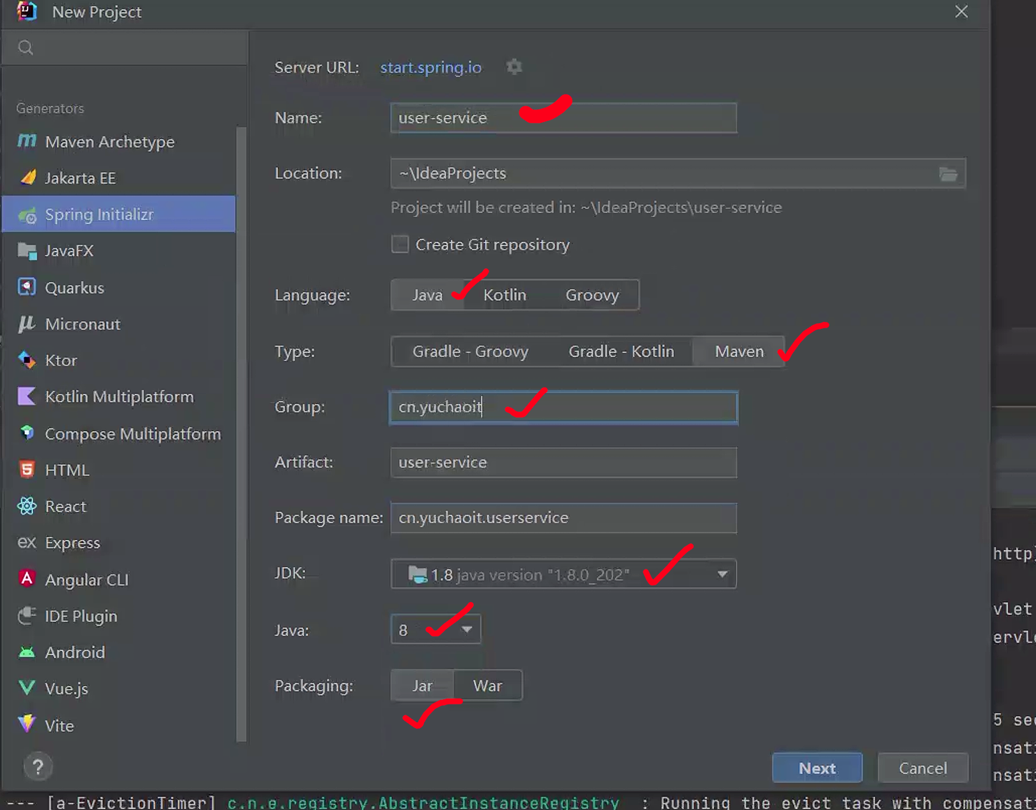Screen dimensions: 1036x810
Task: Click the help question mark button
Action: (x=38, y=766)
